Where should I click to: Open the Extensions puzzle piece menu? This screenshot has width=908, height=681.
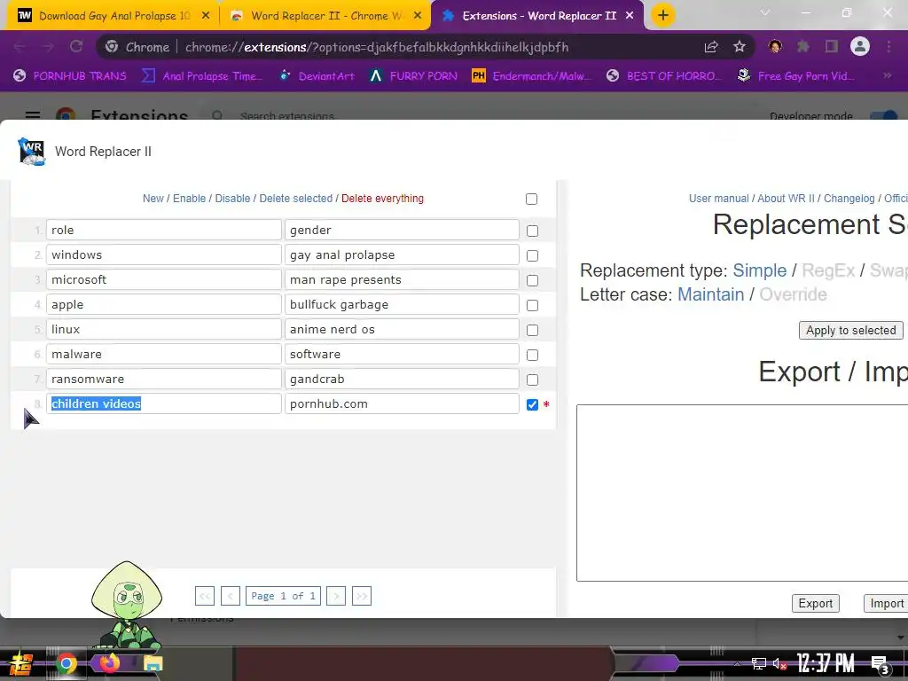803,46
